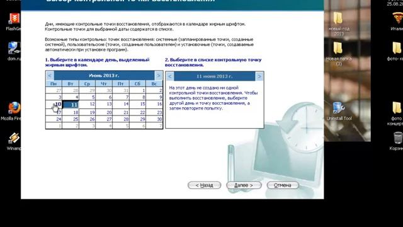Viewport: 403px width, 227px height.
Task: Open the FlashGet desktop icon
Action: (x=13, y=22)
